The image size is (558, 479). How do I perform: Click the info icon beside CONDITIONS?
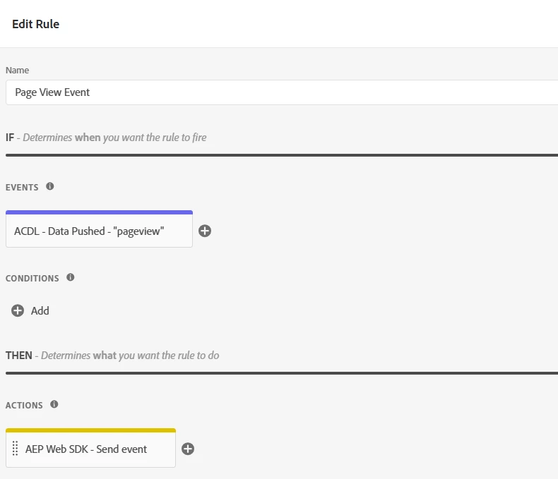tap(71, 277)
